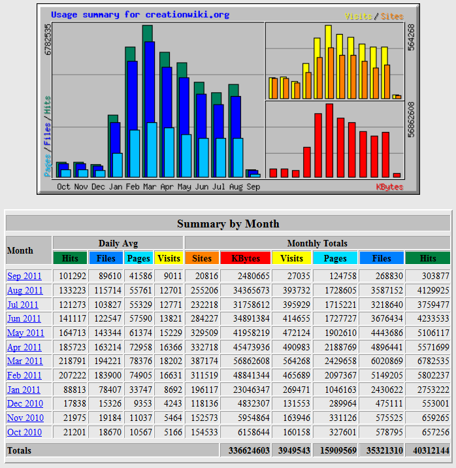456x468 pixels.
Task: Click the KBytes legend label in the chart
Action: pyautogui.click(x=389, y=187)
